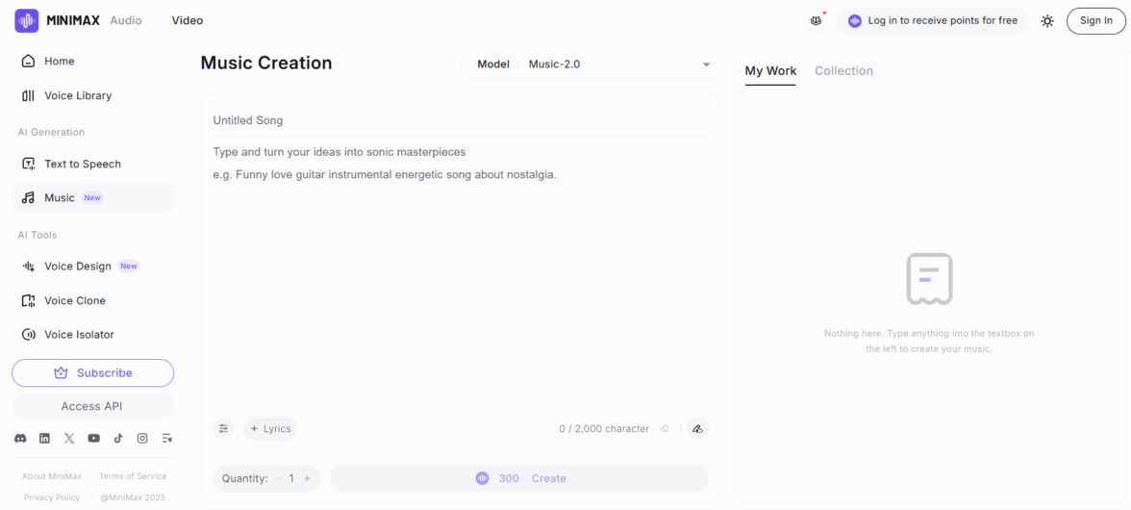Toggle the light/dark theme sun icon
Viewport: 1131px width, 510px height.
click(x=1047, y=20)
